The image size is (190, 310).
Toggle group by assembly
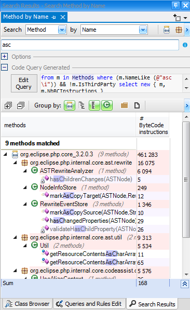(x=70, y=105)
